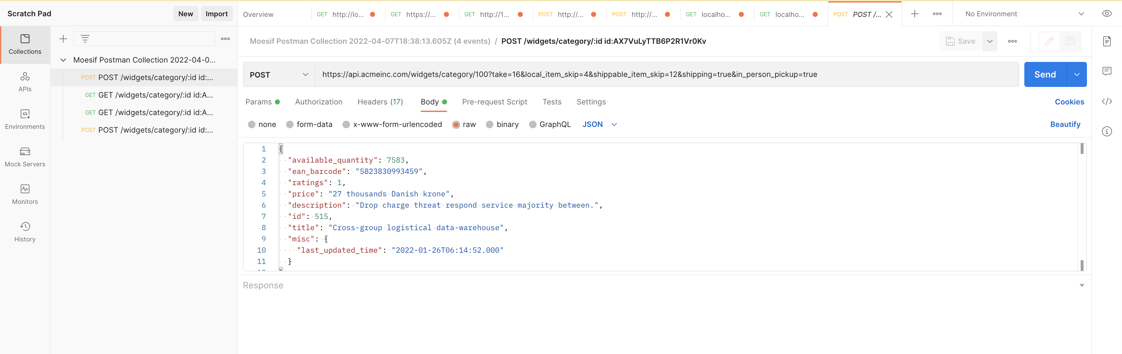Switch to the Tests tab

(x=552, y=102)
